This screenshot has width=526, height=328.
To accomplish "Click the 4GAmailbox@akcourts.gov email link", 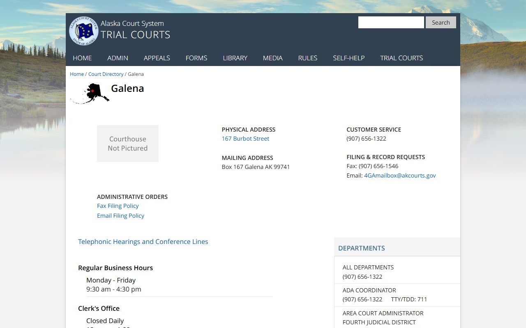I will (400, 175).
